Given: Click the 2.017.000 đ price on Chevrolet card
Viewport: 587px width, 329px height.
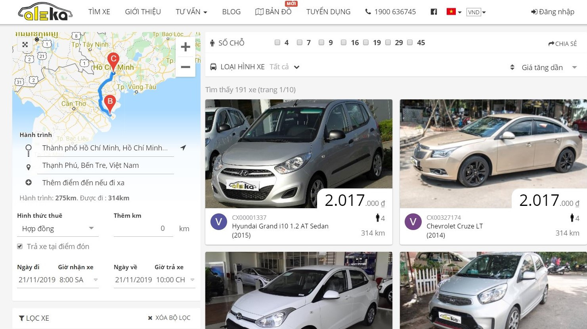Looking at the screenshot, I should point(549,201).
